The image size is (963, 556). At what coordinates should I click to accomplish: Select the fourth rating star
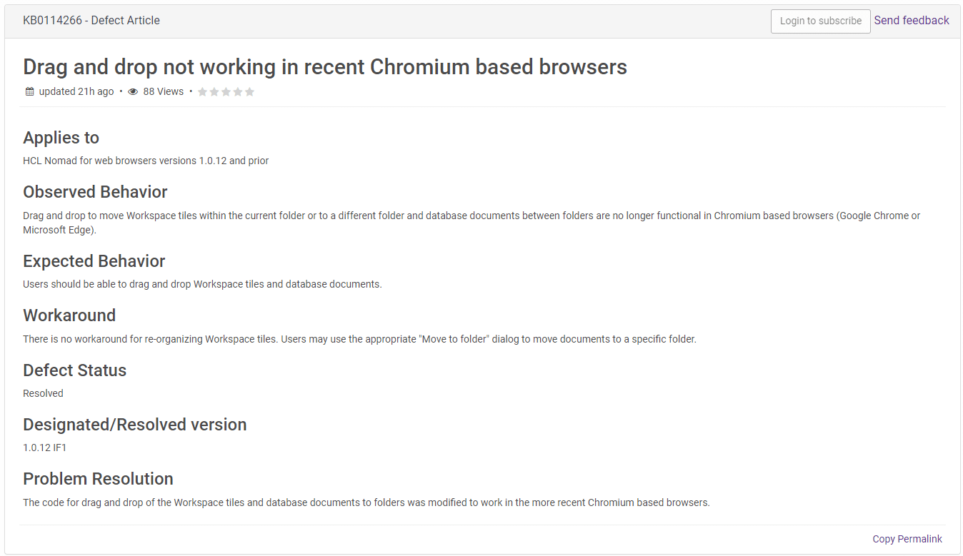click(x=238, y=91)
